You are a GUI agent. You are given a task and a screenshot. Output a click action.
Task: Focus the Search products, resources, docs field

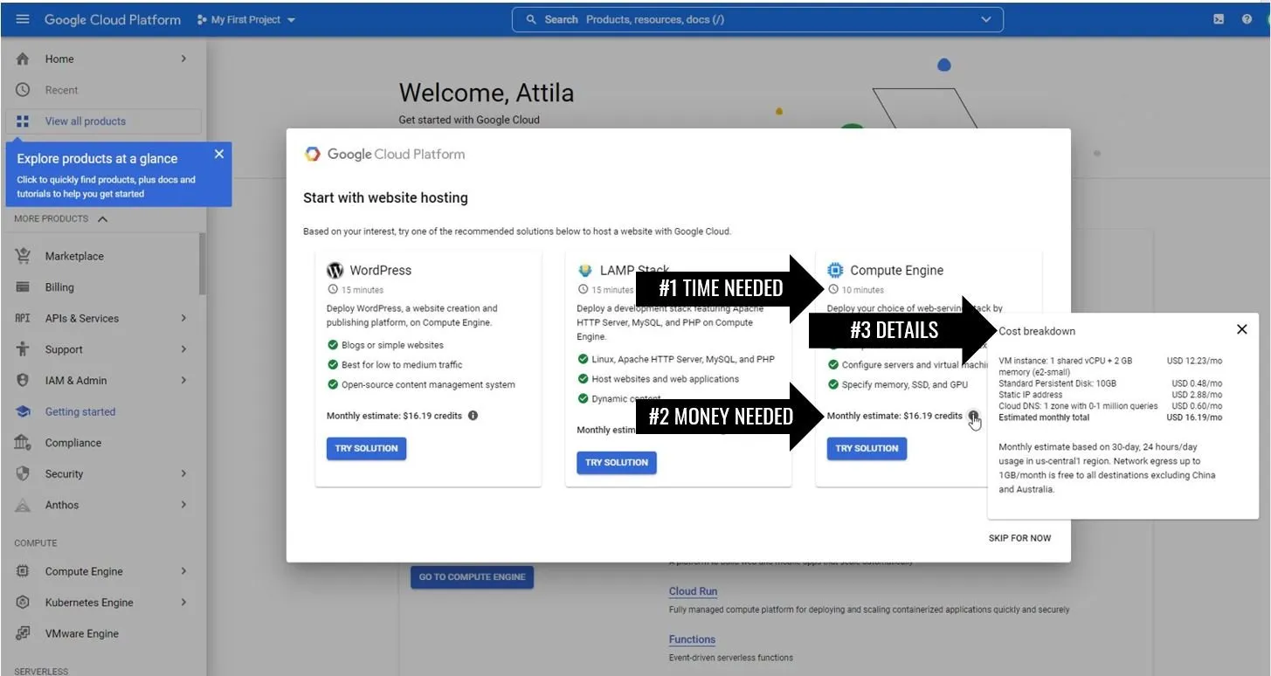tap(757, 19)
